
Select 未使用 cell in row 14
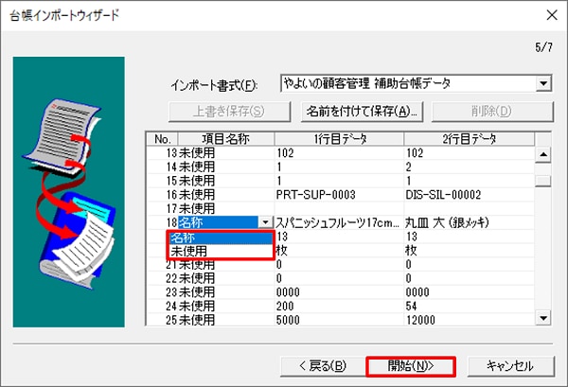click(226, 167)
